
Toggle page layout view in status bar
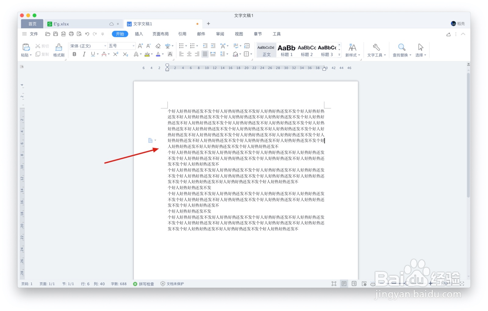(344, 284)
